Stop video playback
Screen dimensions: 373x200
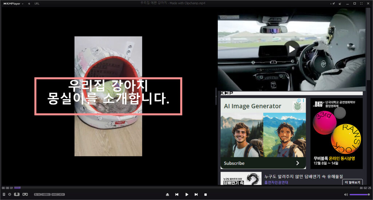pos(205,195)
